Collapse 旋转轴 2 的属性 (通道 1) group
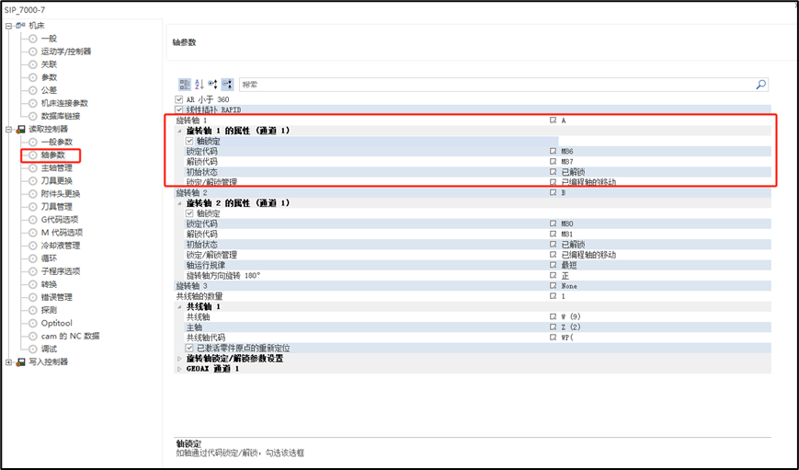 179,203
